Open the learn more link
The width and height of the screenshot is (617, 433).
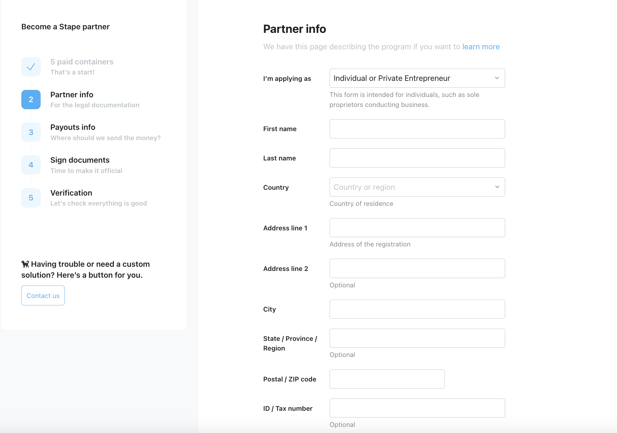481,46
